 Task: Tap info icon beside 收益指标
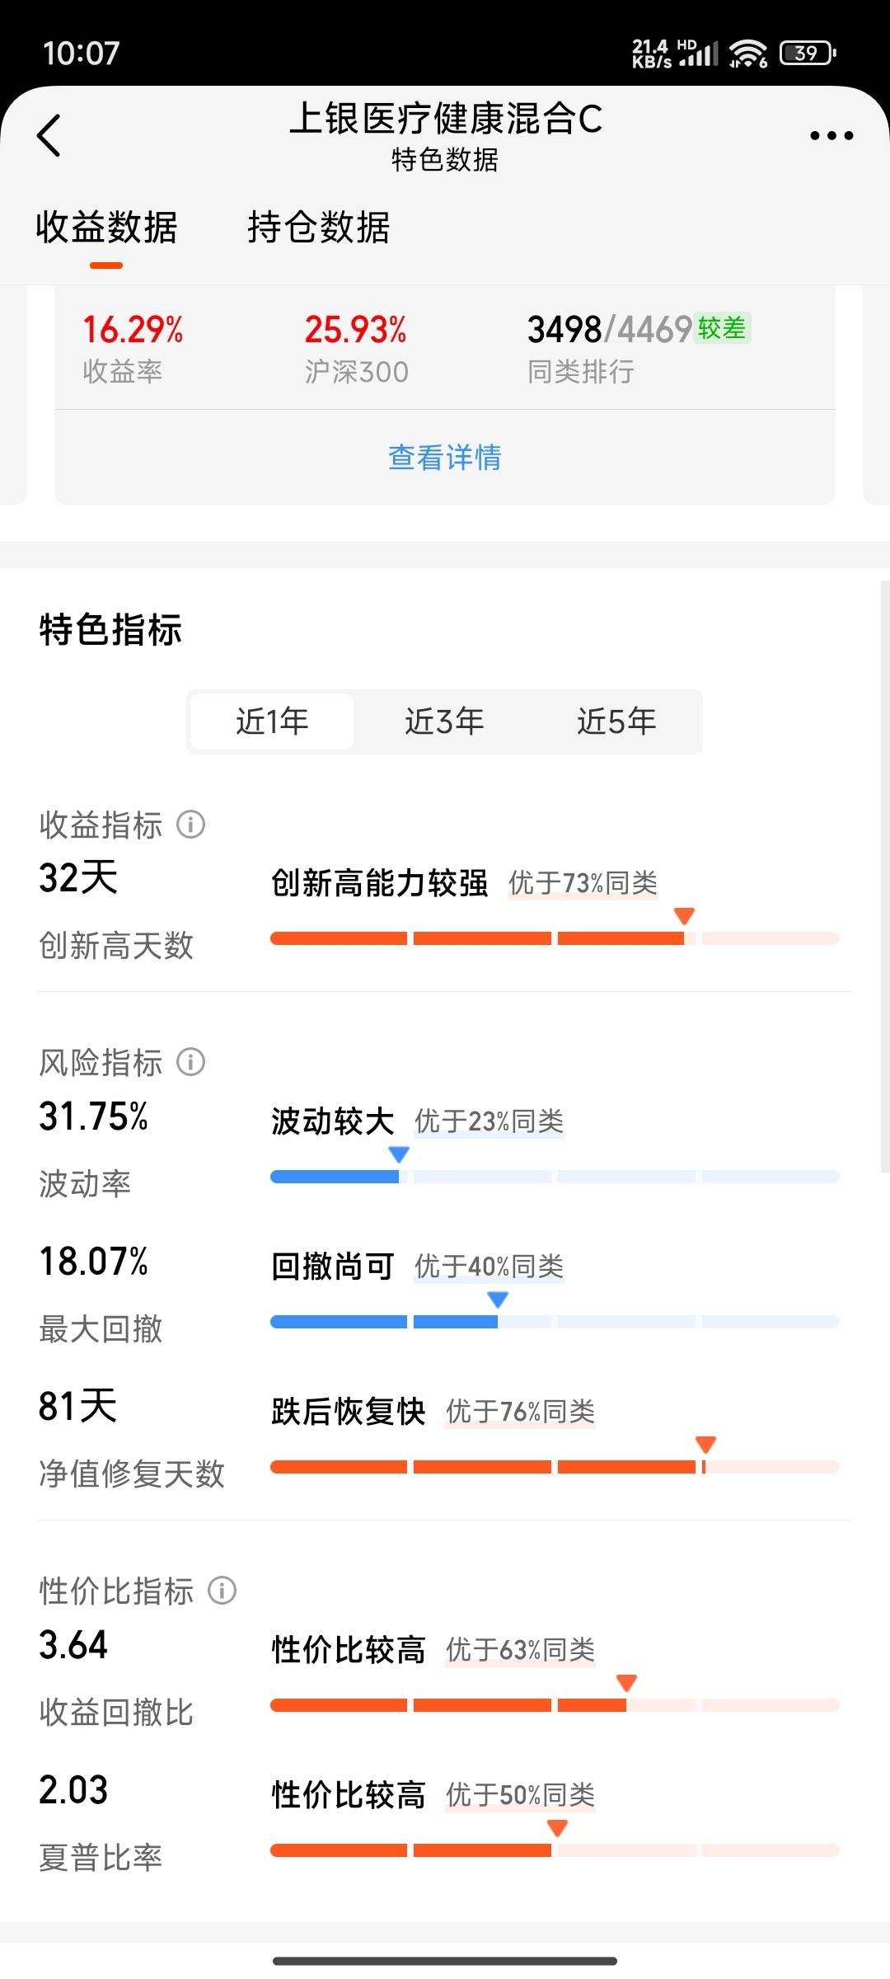[x=191, y=824]
